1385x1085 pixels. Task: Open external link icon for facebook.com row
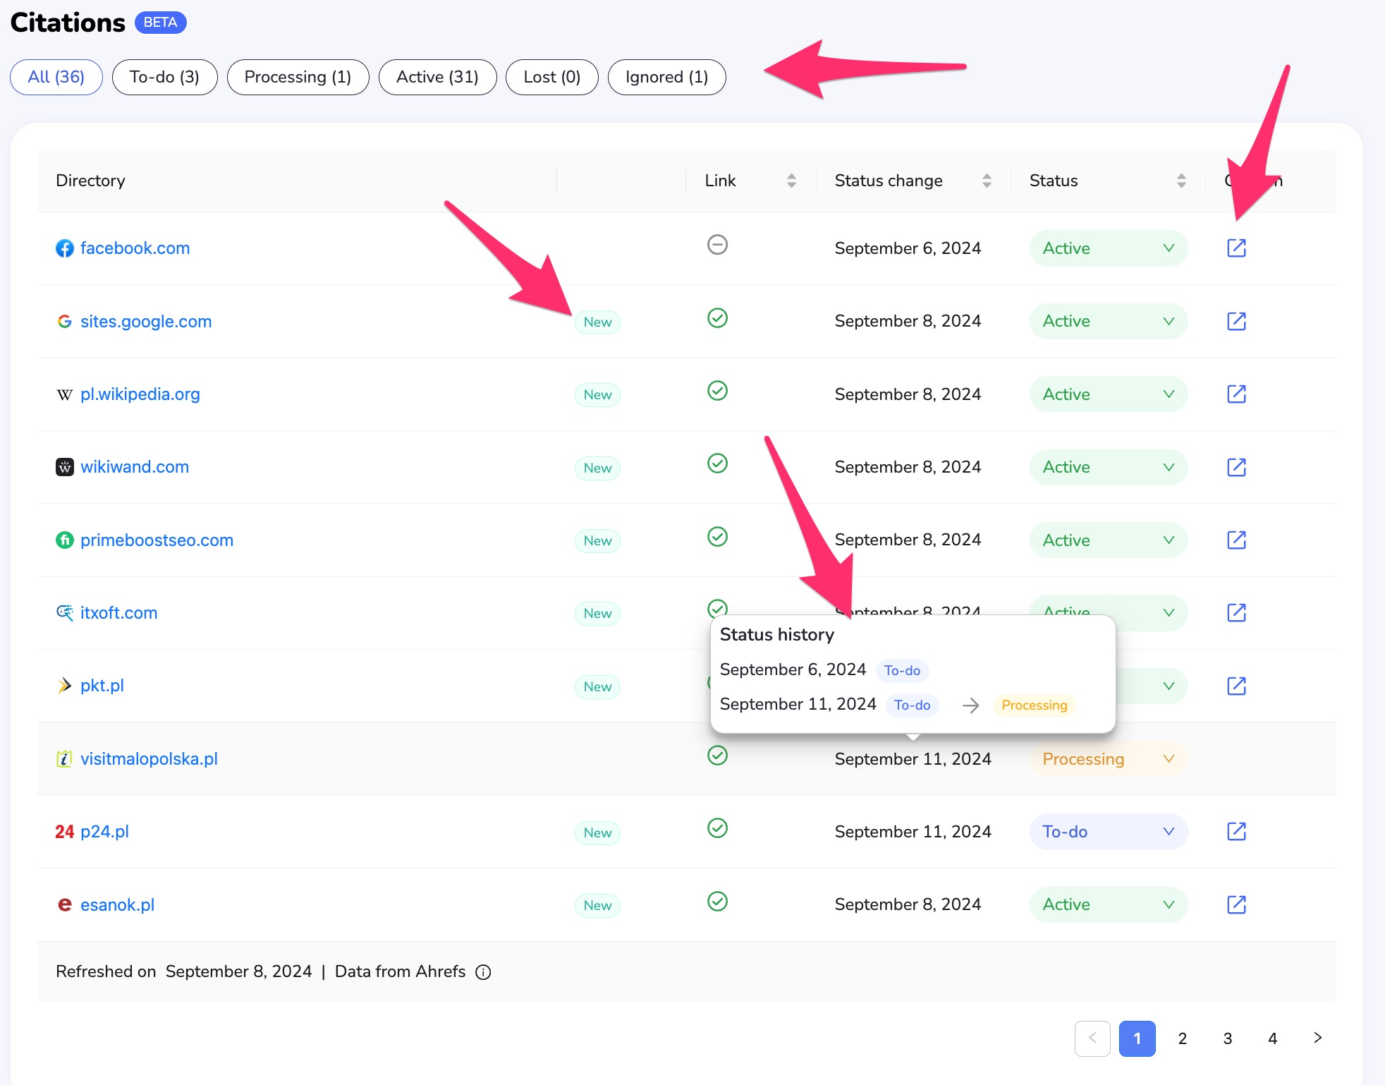click(1236, 248)
